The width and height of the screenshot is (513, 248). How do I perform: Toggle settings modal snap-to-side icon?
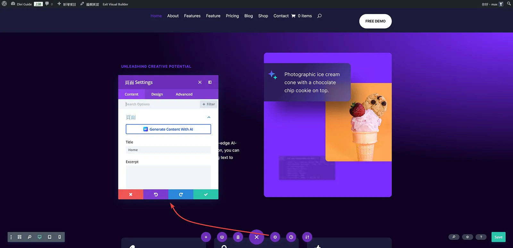210,82
